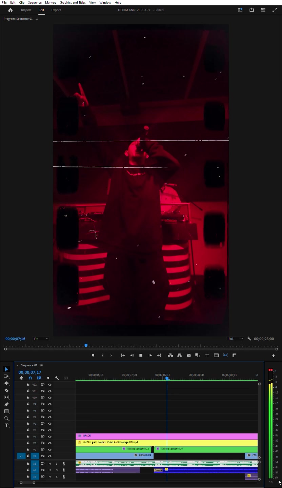Viewport: 282px width, 488px height.
Task: Choose the Zoom magnifier tool
Action: [6, 419]
